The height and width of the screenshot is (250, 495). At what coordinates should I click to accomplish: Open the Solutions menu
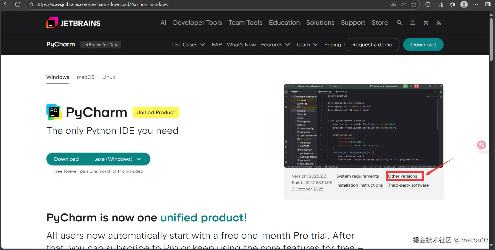[x=320, y=23]
